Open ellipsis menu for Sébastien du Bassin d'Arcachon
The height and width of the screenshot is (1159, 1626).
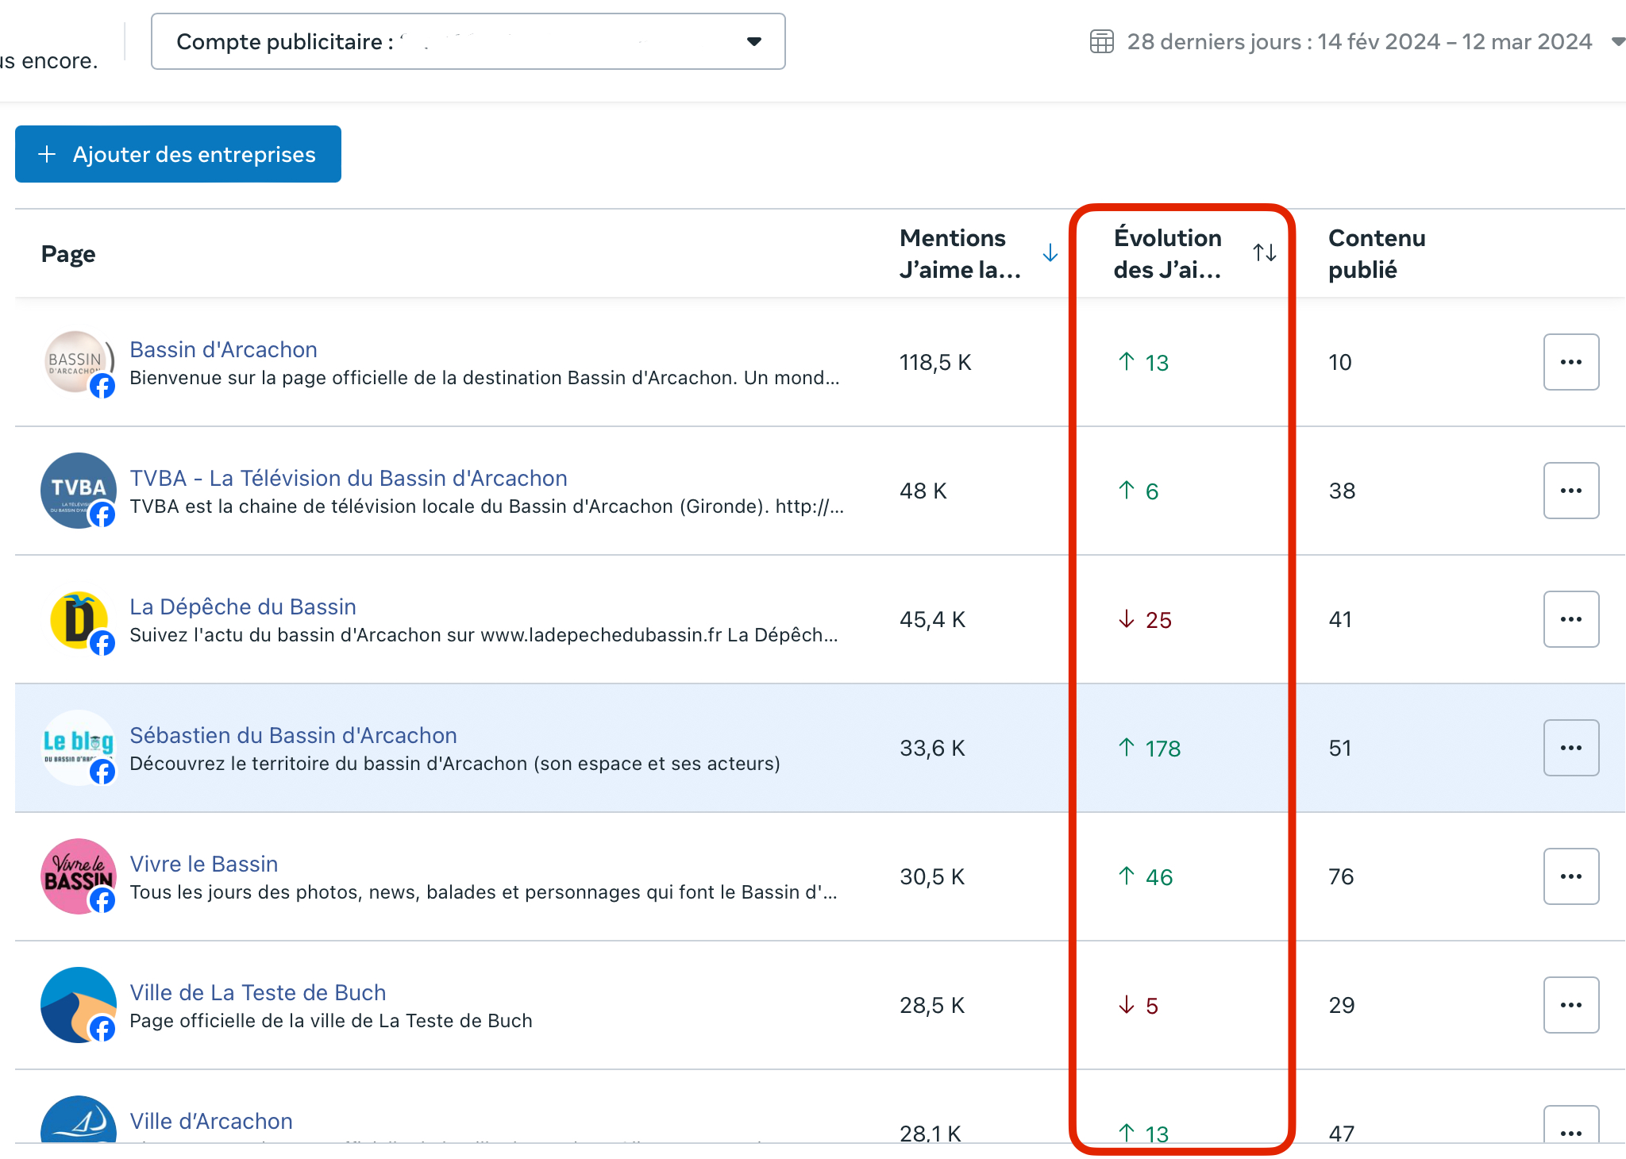(x=1570, y=748)
